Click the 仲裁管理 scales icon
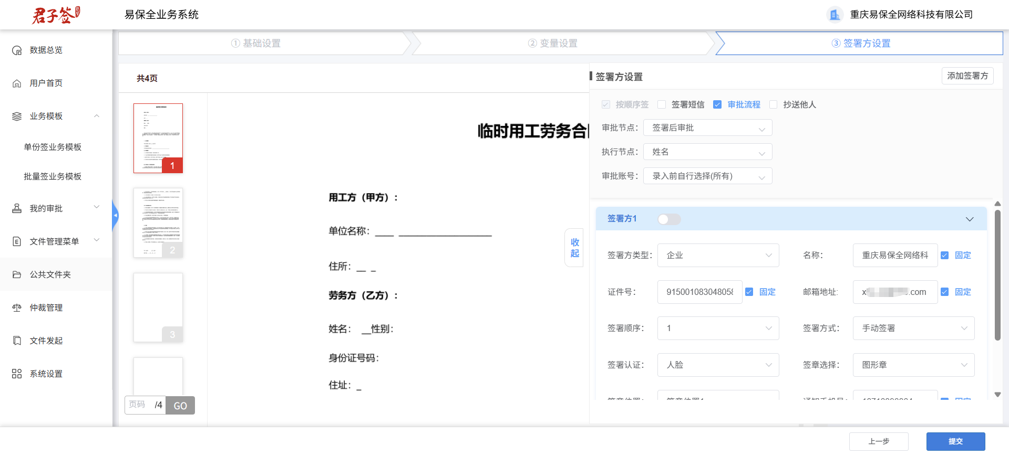 point(17,307)
